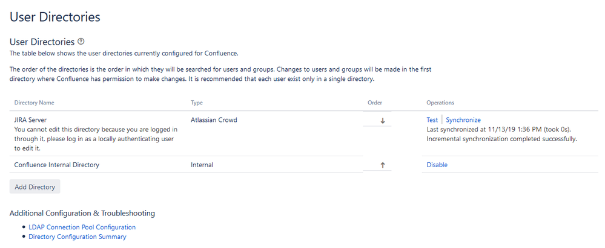Synchronize the JIRA Server directory
Screen dimensions: 605x248
pyautogui.click(x=463, y=120)
